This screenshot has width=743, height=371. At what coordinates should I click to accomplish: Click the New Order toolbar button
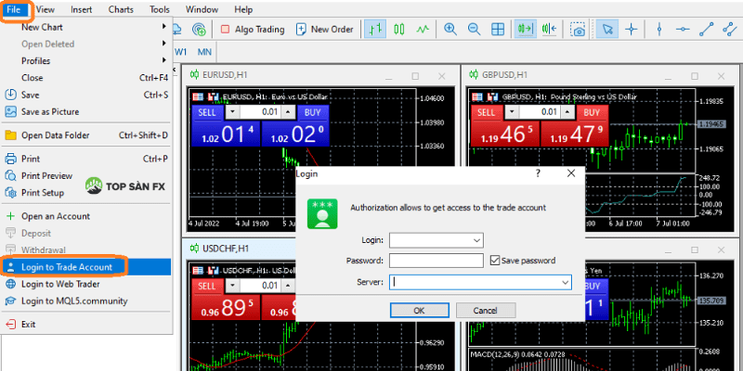click(x=324, y=30)
